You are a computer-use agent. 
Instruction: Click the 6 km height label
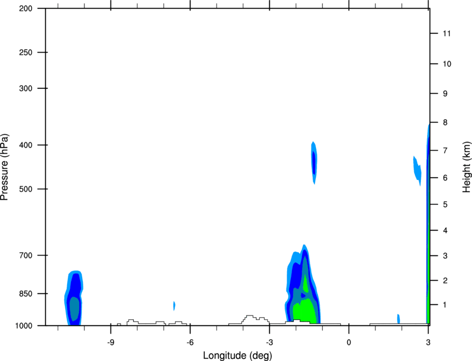[445, 178]
